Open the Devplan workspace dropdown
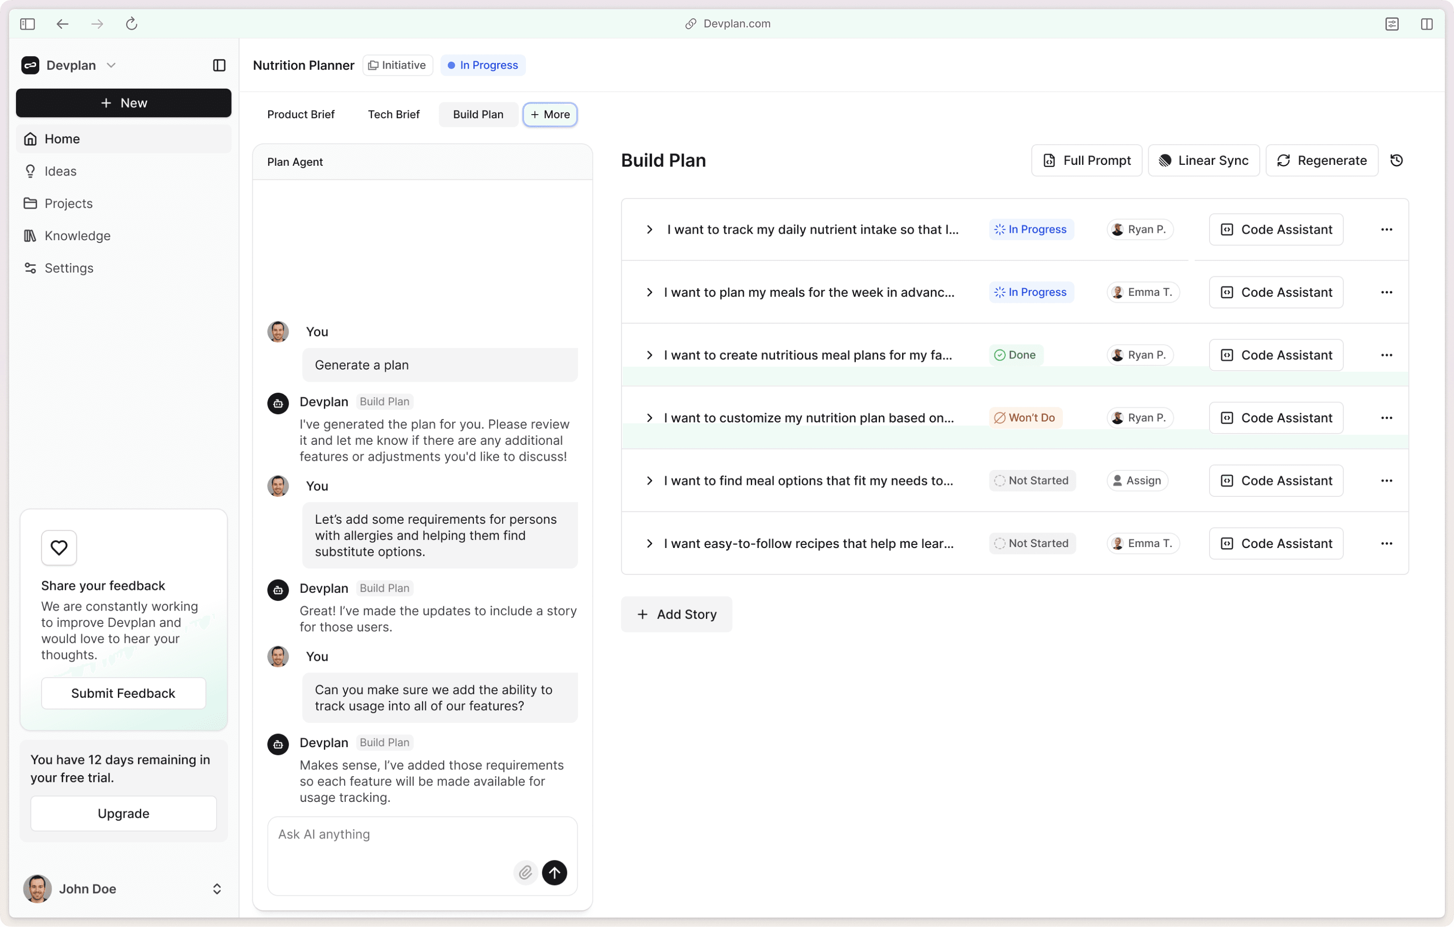The height and width of the screenshot is (927, 1454). (x=111, y=65)
